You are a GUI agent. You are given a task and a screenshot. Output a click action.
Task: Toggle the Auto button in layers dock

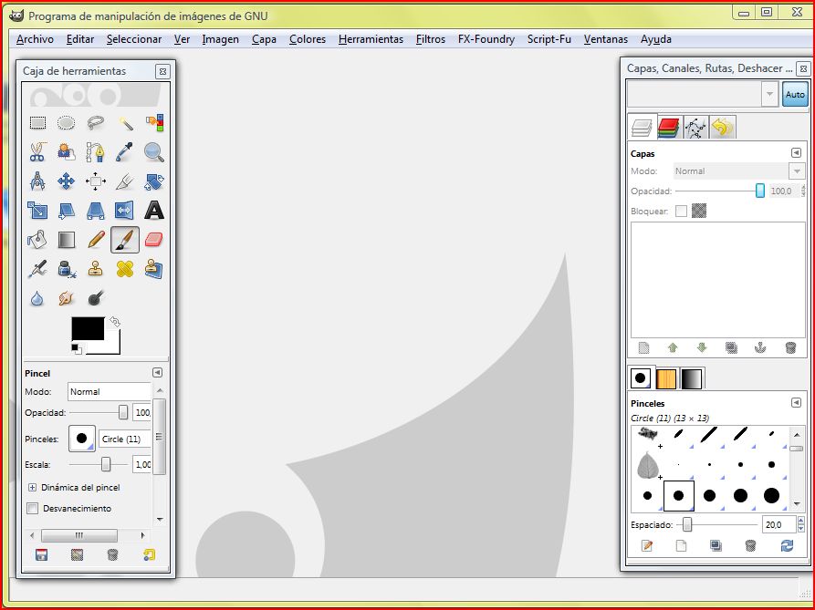pos(795,94)
